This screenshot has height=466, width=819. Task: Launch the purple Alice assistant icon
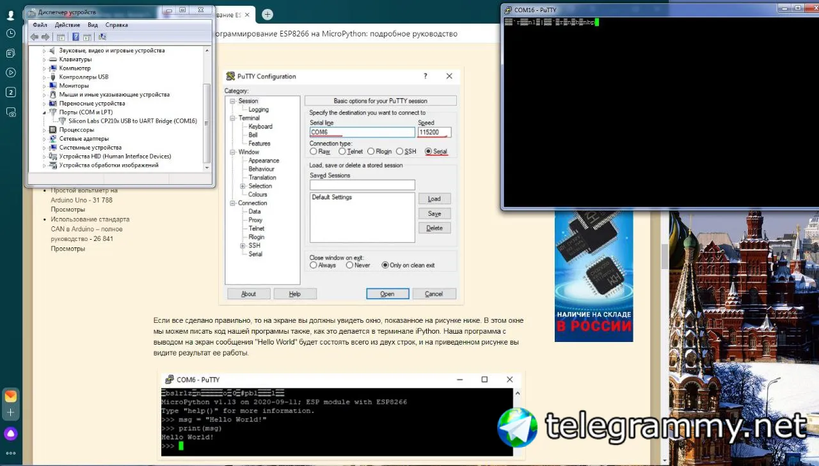(x=10, y=433)
